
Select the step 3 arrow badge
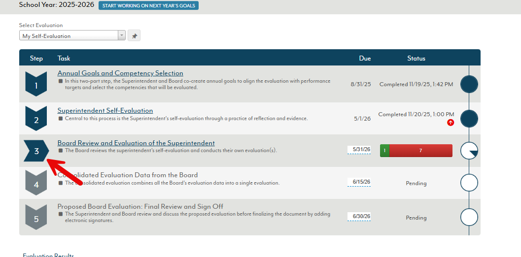coord(36,151)
